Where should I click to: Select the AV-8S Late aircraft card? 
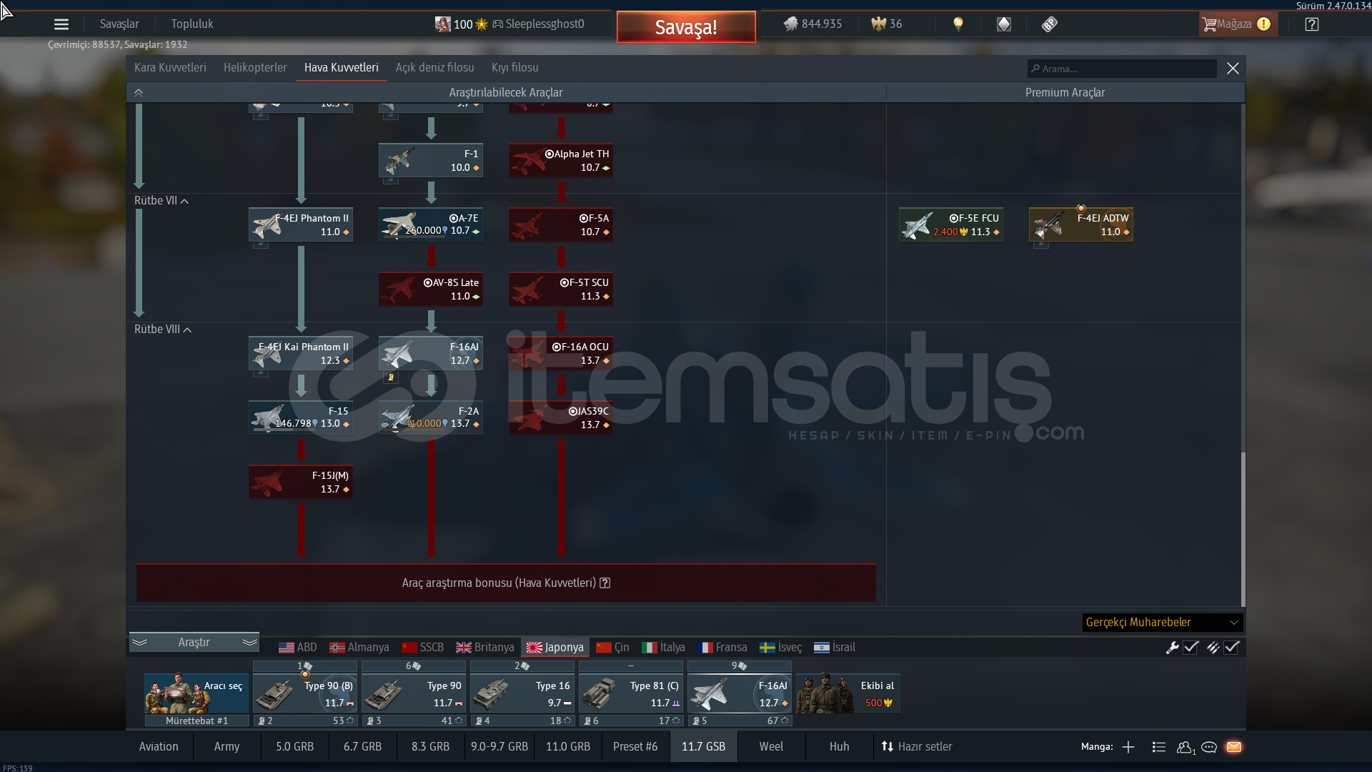[431, 289]
